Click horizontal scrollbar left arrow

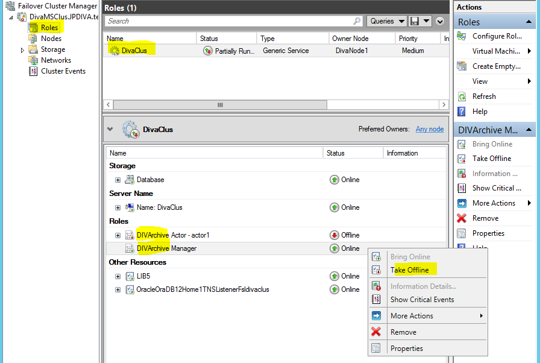click(108, 105)
